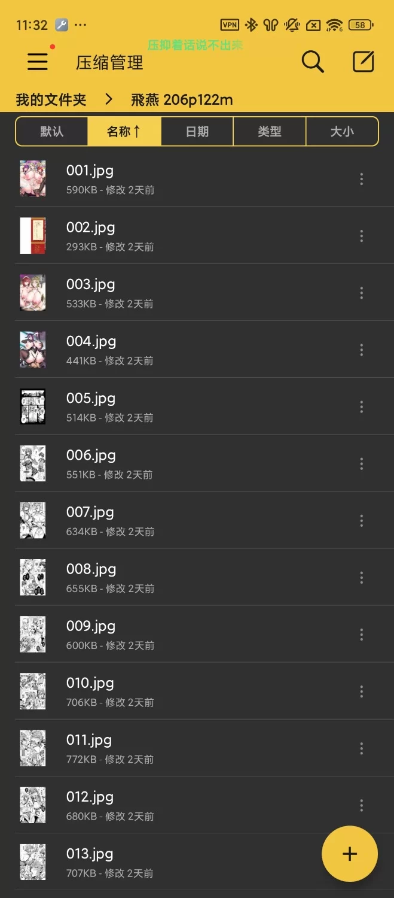The width and height of the screenshot is (394, 898).
Task: Go to 我的文件夹 breadcrumb
Action: click(x=51, y=99)
